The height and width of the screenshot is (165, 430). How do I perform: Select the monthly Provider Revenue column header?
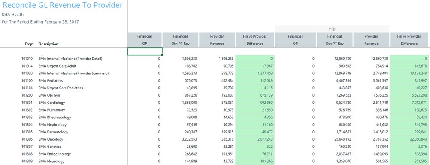pos(217,40)
